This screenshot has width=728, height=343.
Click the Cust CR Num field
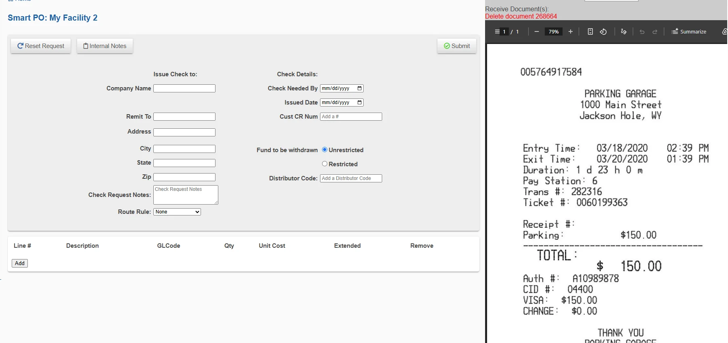351,117
